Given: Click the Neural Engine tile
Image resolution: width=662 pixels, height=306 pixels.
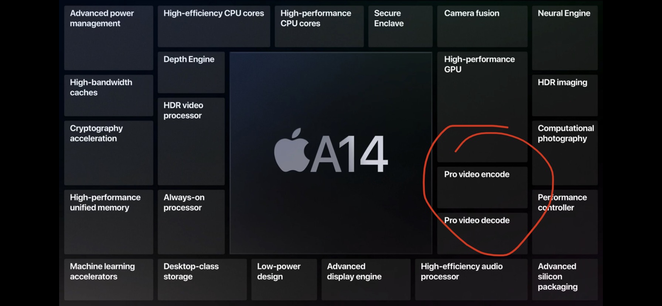Looking at the screenshot, I should (565, 38).
